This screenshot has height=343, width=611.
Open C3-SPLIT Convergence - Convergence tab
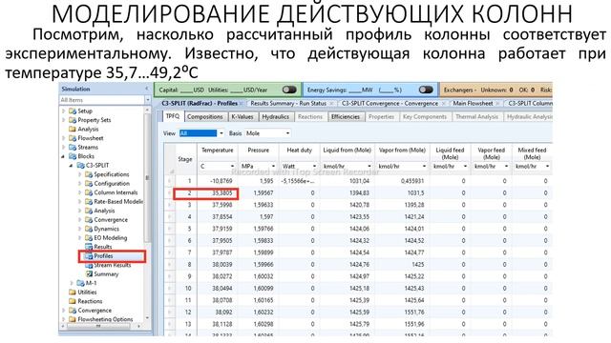click(x=390, y=104)
